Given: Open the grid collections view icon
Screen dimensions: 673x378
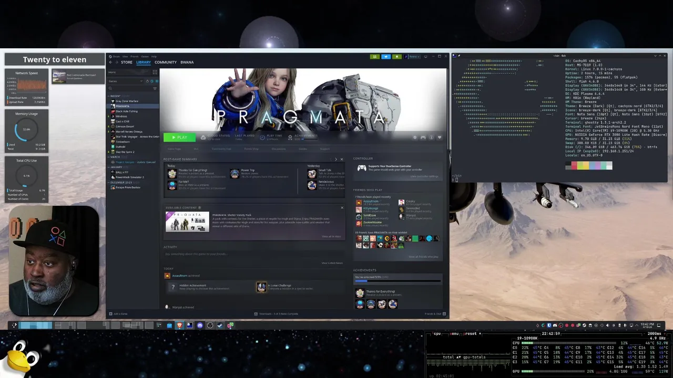Looking at the screenshot, I should (x=155, y=72).
